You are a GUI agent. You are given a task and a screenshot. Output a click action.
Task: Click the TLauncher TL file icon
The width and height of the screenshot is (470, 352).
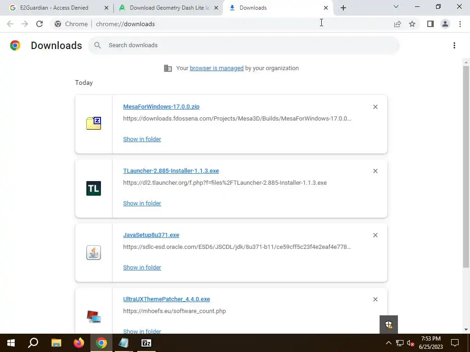click(x=94, y=188)
